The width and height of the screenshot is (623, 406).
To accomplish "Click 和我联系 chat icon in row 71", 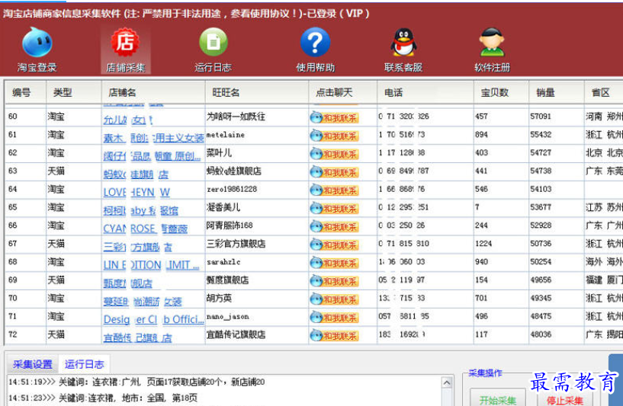I will tap(334, 318).
